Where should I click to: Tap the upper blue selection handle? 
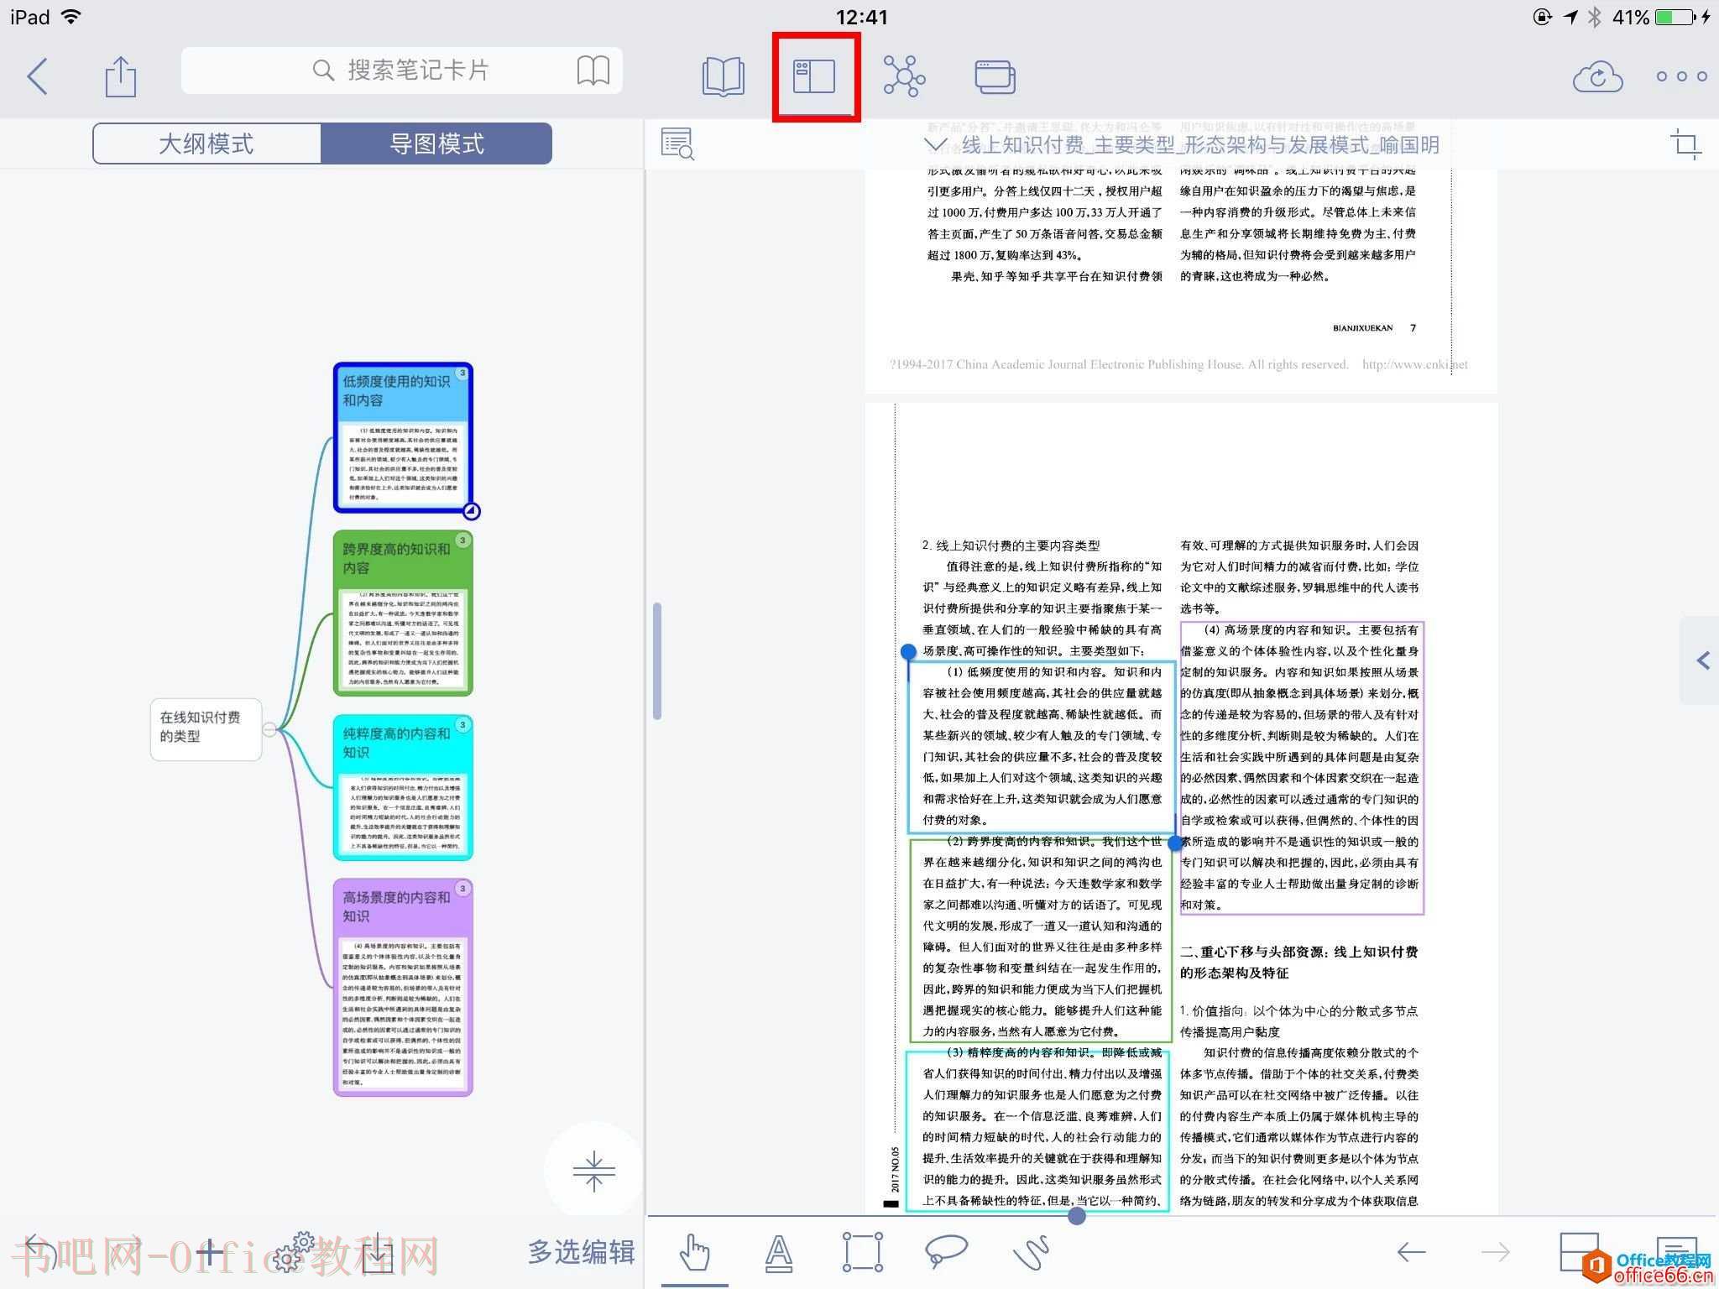[908, 651]
